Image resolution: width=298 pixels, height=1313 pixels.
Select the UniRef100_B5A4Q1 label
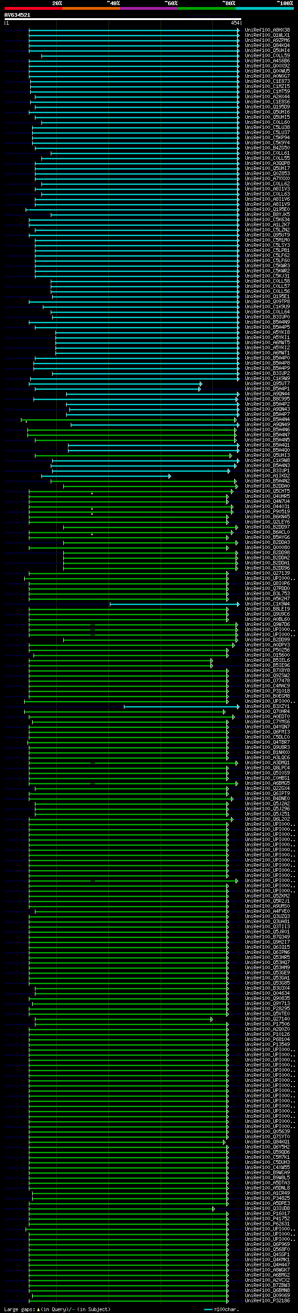(267, 445)
